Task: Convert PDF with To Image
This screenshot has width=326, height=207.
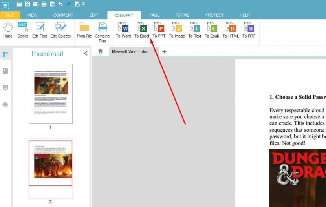Action: coord(177,30)
